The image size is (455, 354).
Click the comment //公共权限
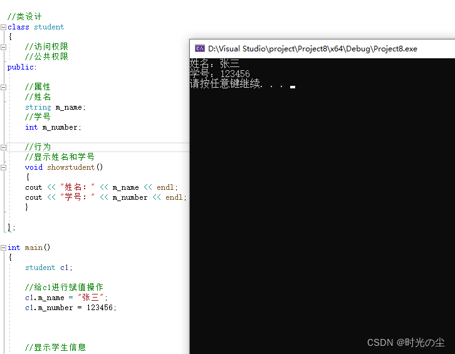[x=46, y=56]
